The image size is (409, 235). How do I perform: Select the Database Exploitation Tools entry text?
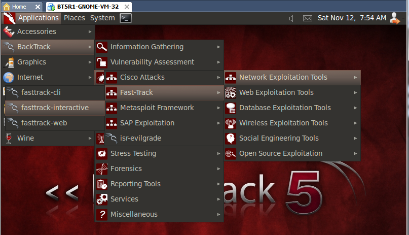(x=285, y=108)
